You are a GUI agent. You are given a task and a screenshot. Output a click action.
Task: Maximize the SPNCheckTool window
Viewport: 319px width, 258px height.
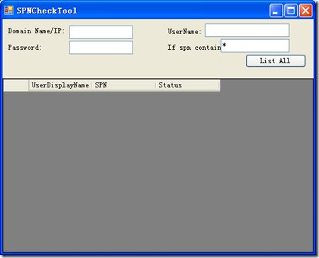(291, 11)
